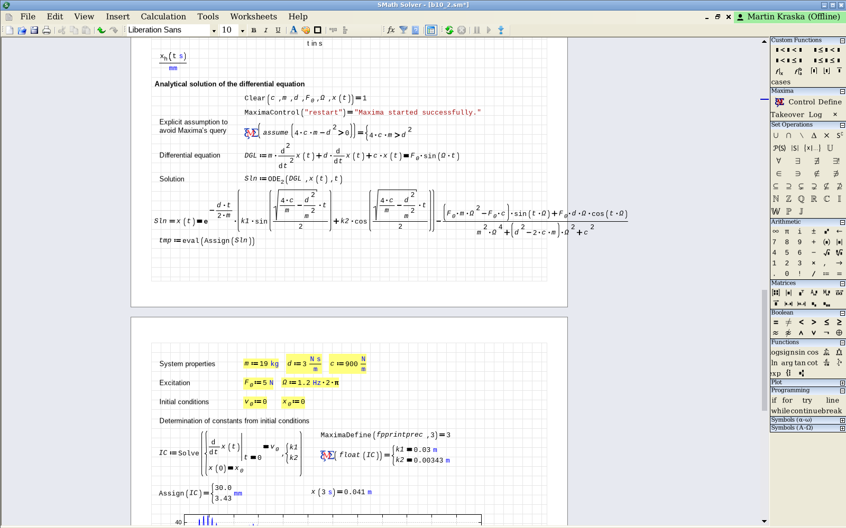Click the Maxima Control button
Image resolution: width=846 pixels, height=528 pixels.
click(802, 102)
